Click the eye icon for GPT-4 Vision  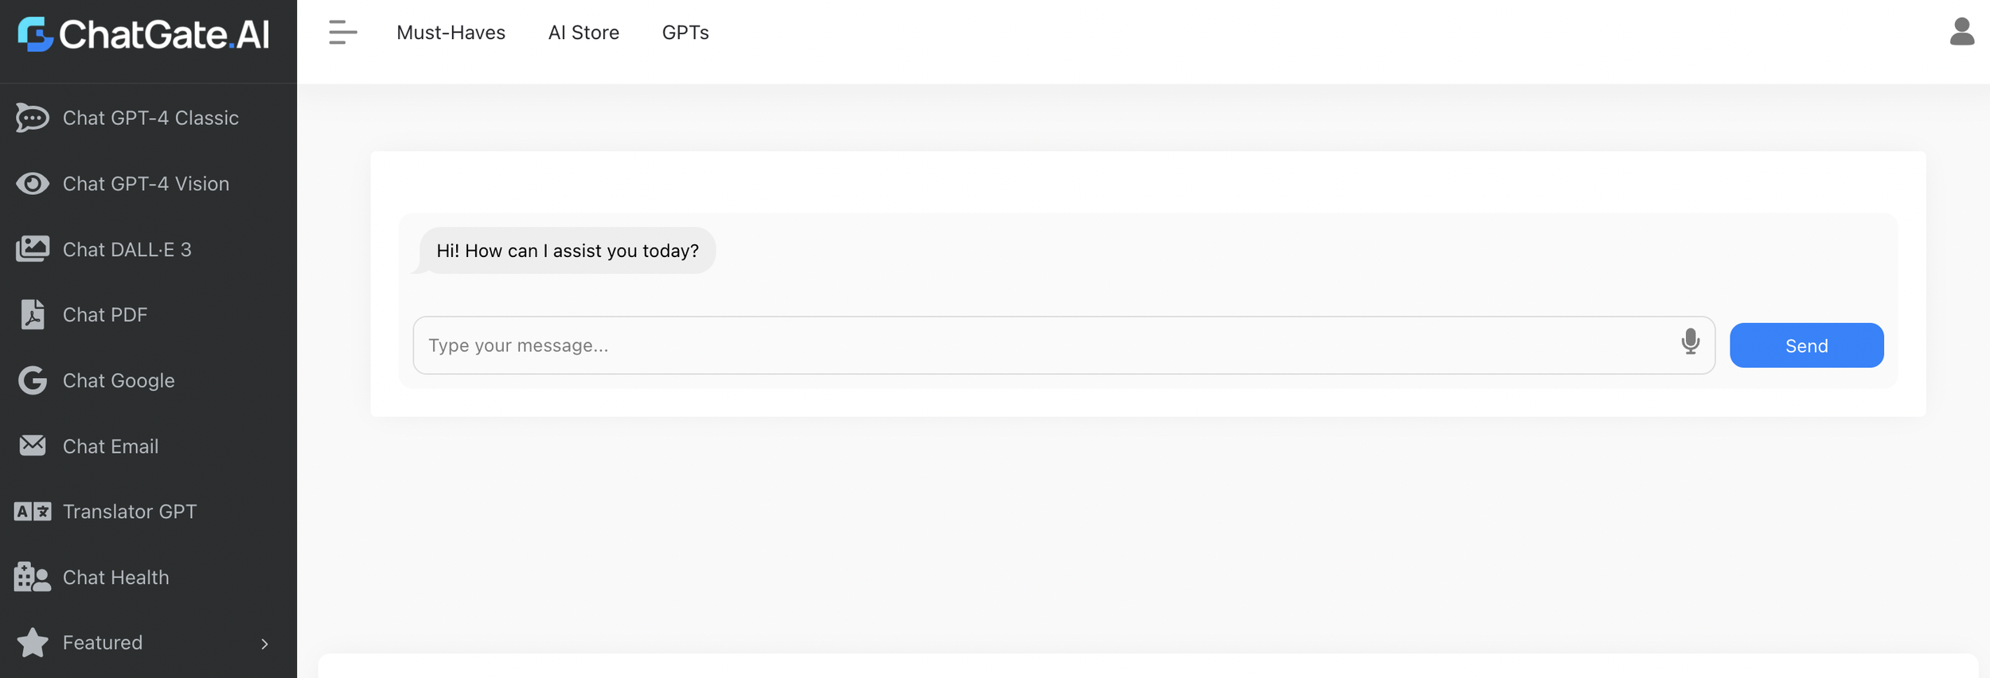[x=32, y=184]
